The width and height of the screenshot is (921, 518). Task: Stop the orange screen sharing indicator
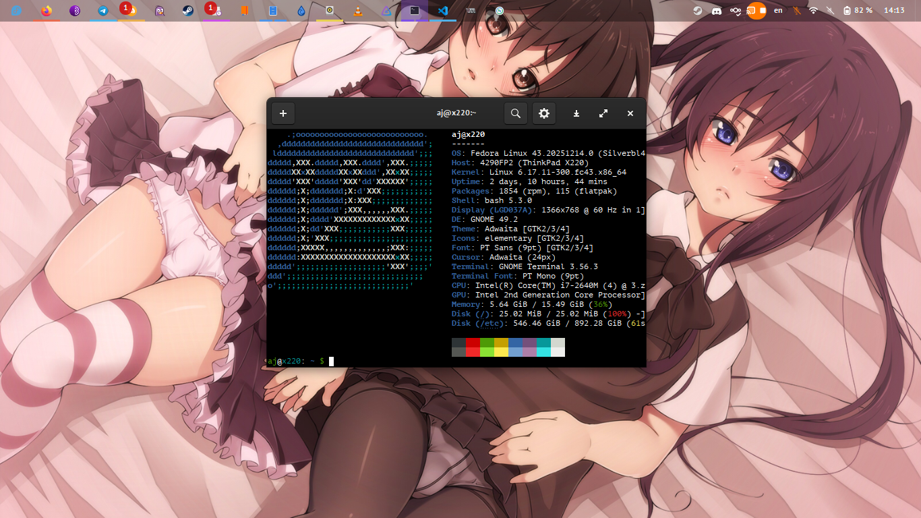pyautogui.click(x=756, y=11)
